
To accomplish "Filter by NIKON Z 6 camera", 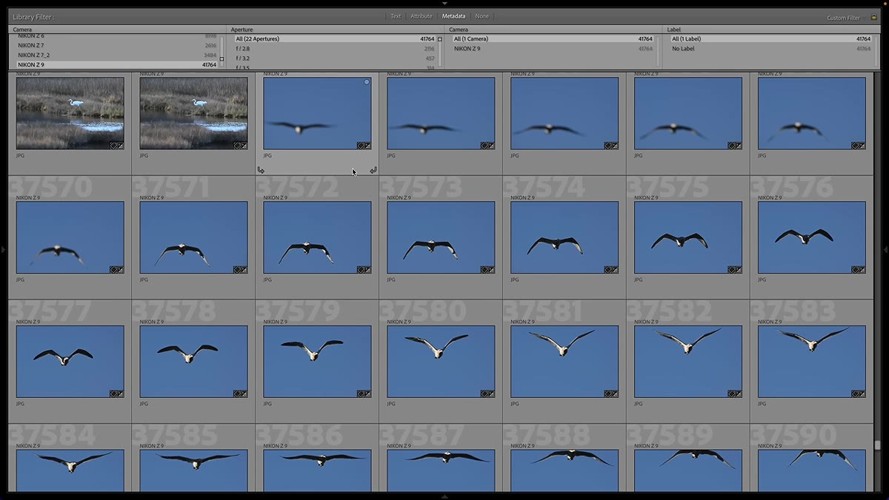I will coord(116,36).
